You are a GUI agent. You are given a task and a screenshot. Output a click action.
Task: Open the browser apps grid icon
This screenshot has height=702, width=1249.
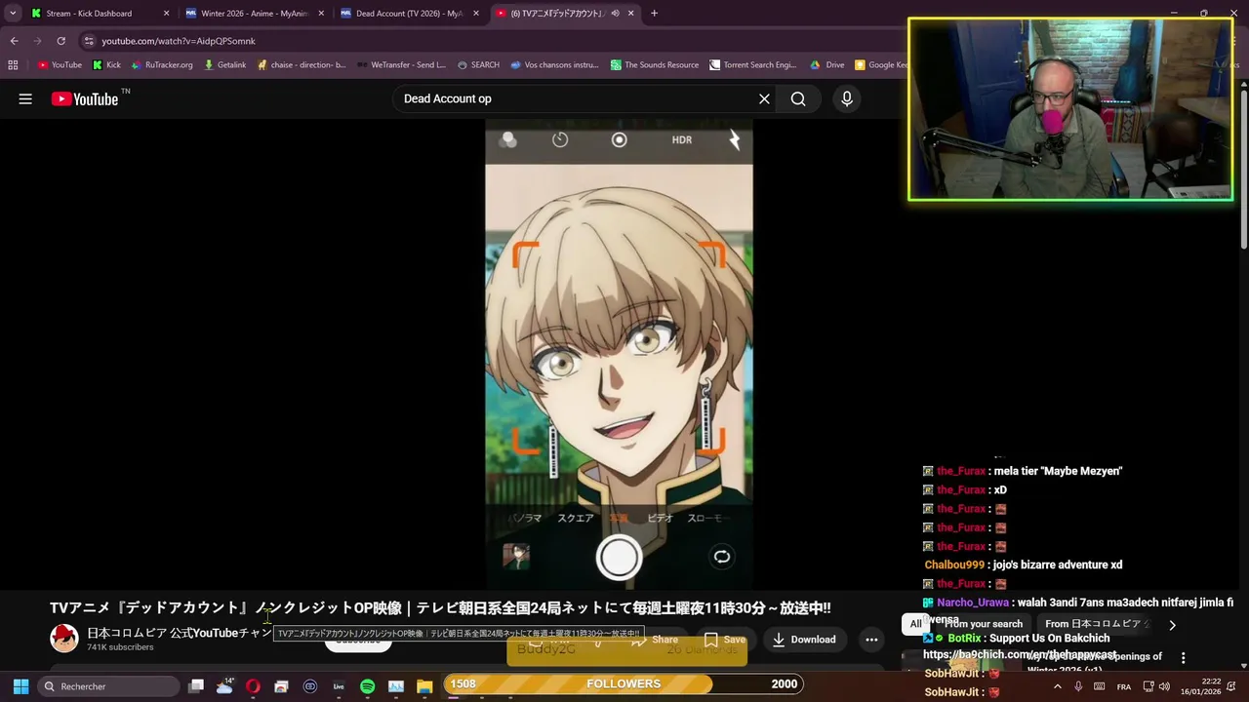coord(13,65)
